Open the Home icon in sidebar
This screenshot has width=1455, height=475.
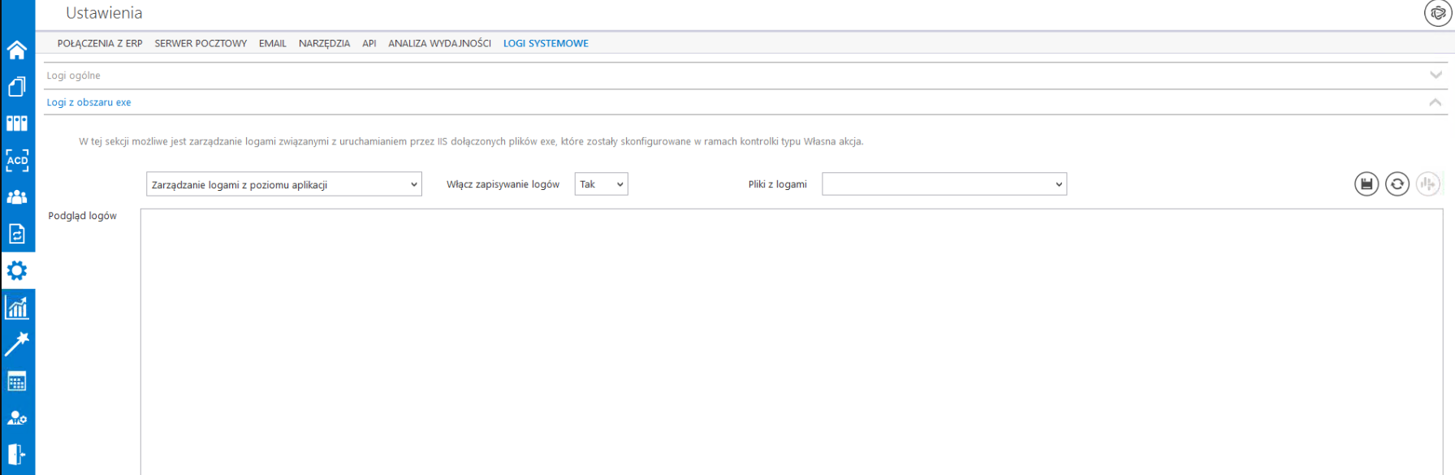pos(17,50)
